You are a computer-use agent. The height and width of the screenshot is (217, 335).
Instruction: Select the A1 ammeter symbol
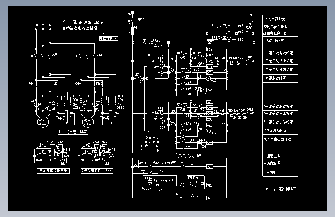click(67, 156)
